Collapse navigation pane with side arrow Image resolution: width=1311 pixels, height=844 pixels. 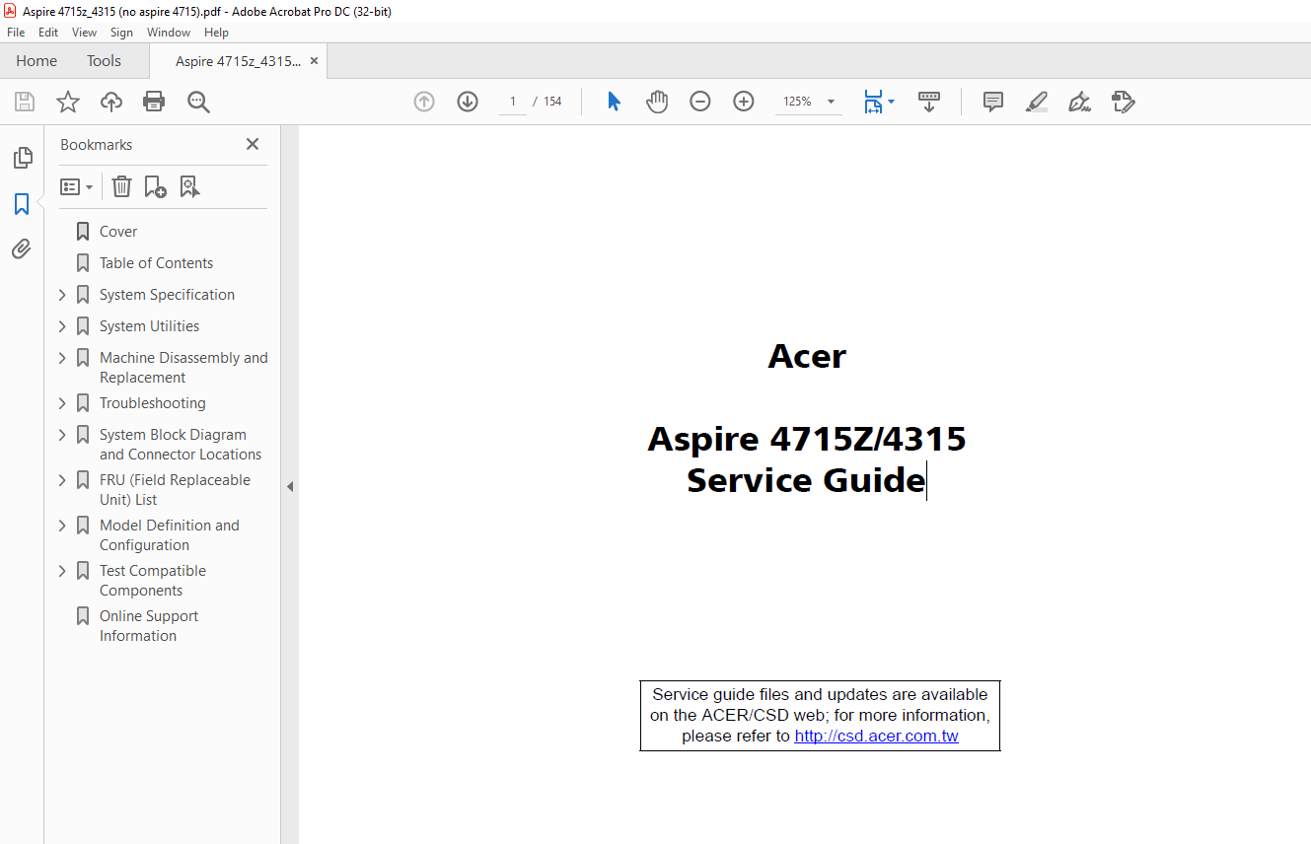[290, 486]
